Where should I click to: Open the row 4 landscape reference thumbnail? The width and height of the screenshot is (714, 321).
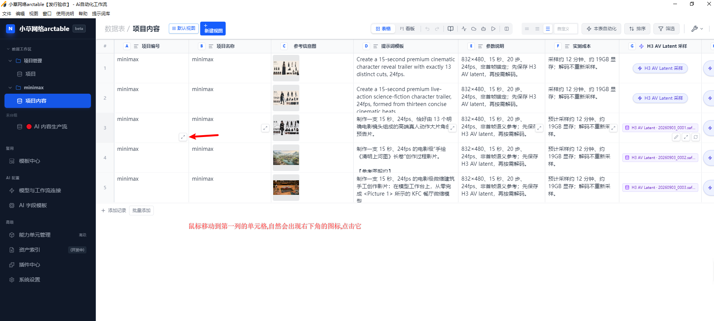pyautogui.click(x=286, y=158)
